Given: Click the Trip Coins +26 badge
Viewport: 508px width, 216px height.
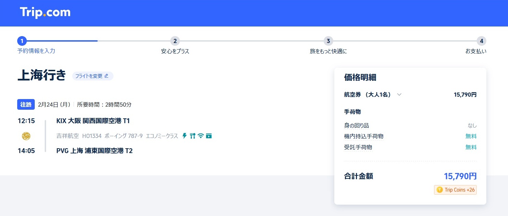Looking at the screenshot, I should coord(455,190).
